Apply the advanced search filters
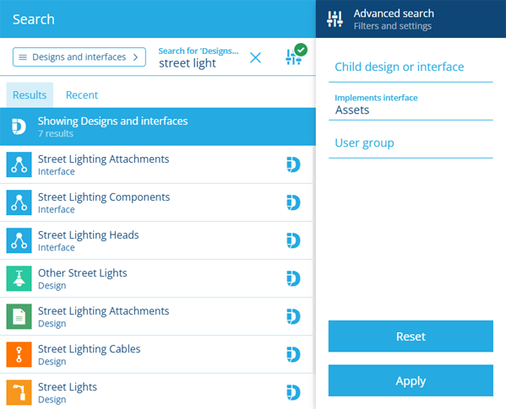Screen dimensions: 506x409 pos(411,380)
